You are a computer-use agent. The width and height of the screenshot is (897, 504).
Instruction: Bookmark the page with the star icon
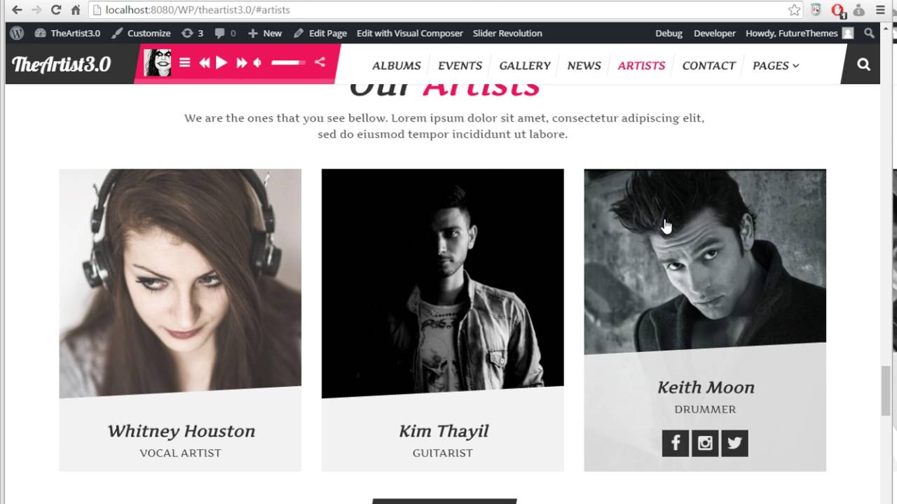[x=794, y=10]
